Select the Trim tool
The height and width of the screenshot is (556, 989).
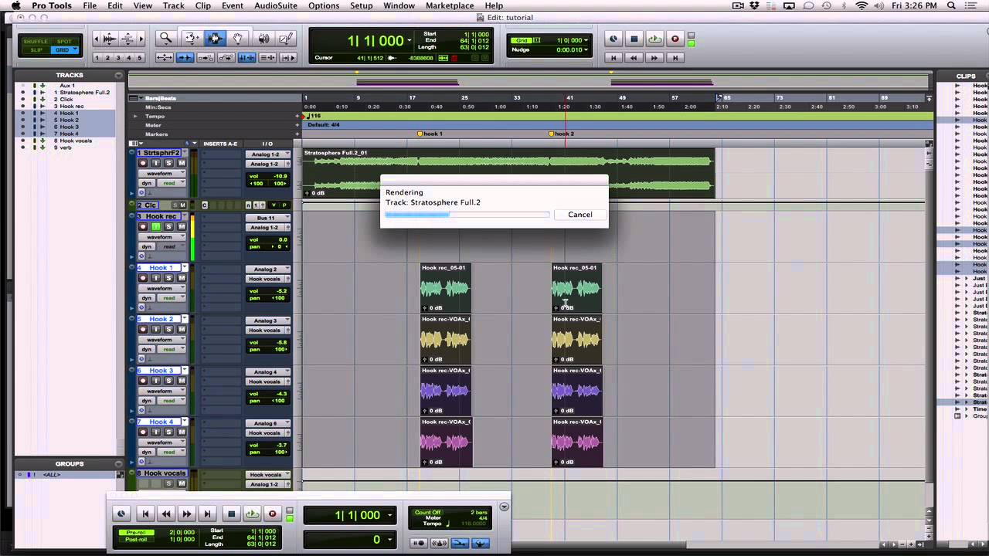point(191,38)
